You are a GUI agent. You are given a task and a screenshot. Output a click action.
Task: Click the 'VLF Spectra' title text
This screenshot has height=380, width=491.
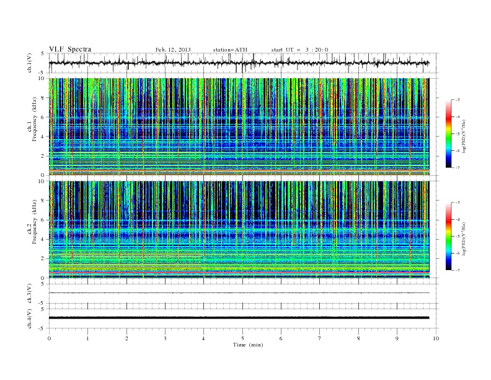tap(70, 49)
